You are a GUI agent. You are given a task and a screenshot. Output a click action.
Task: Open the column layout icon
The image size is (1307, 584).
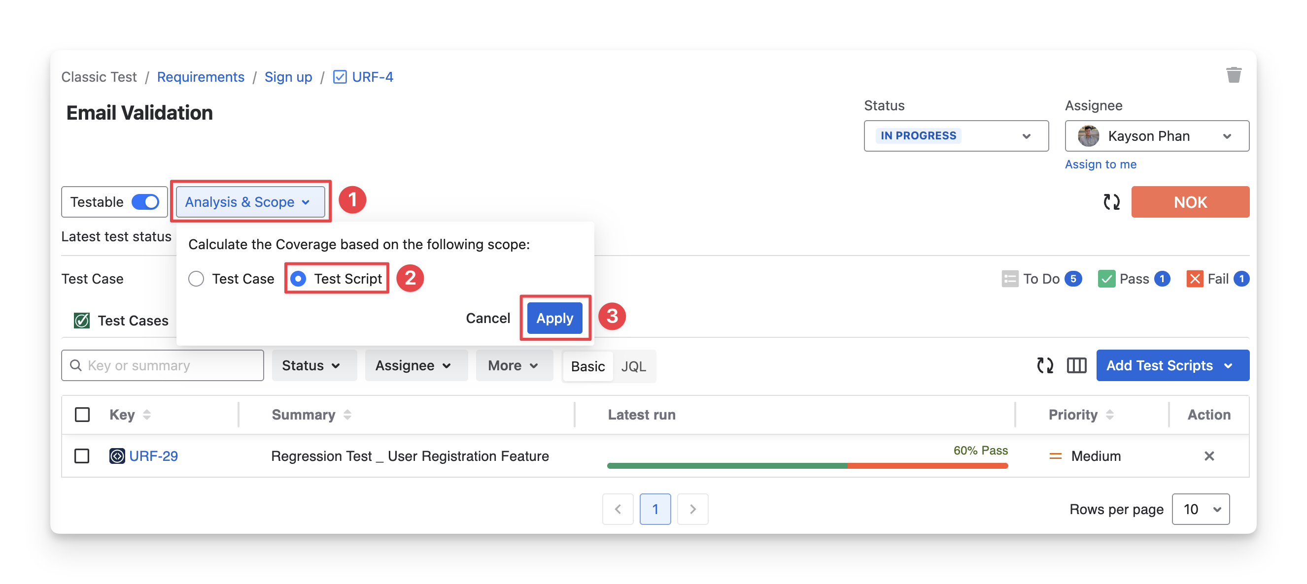pyautogui.click(x=1076, y=365)
